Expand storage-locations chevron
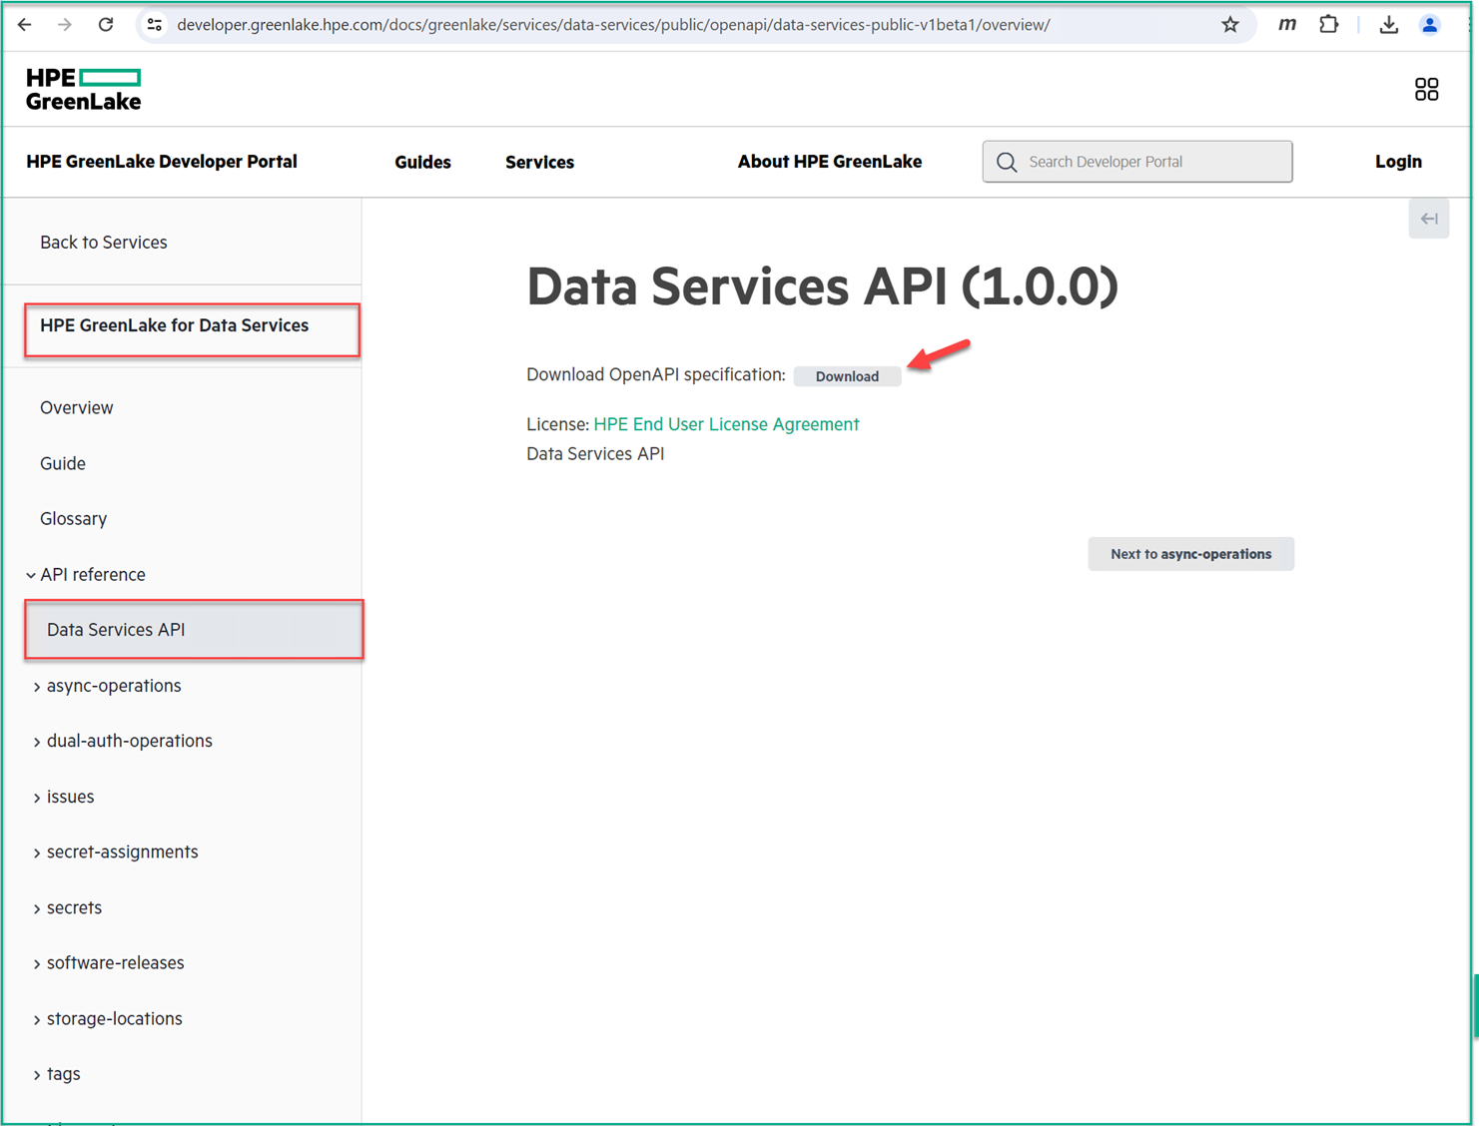 click(x=37, y=1019)
